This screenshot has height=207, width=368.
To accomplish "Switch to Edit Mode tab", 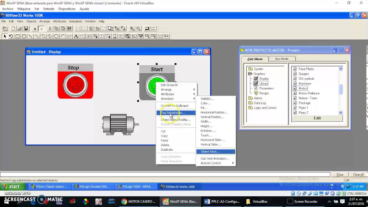I will click(255, 59).
